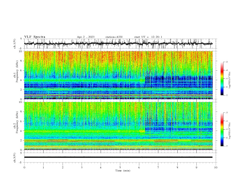Click the "5" tick on ch.1(V) axis
243x188 pixels.
pos(21,39)
